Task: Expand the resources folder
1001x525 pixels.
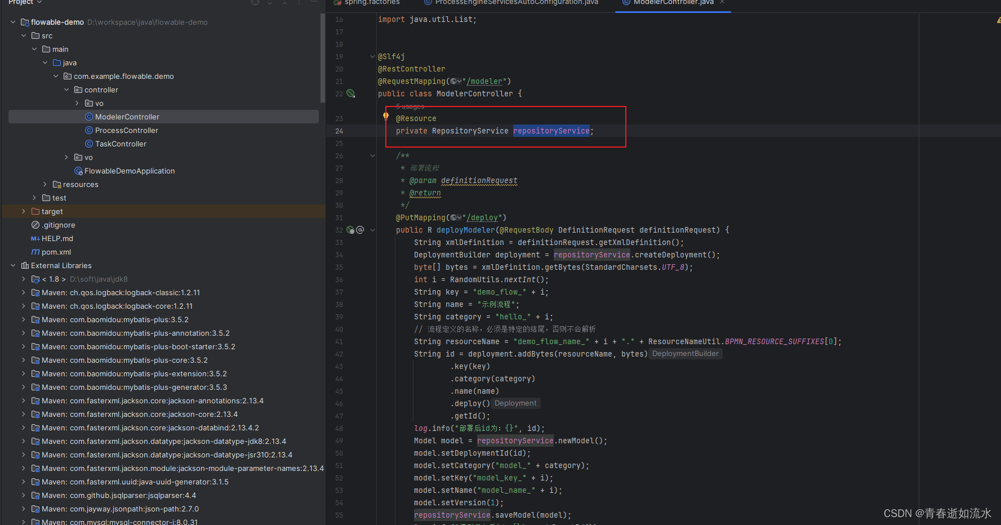Action: coord(45,184)
